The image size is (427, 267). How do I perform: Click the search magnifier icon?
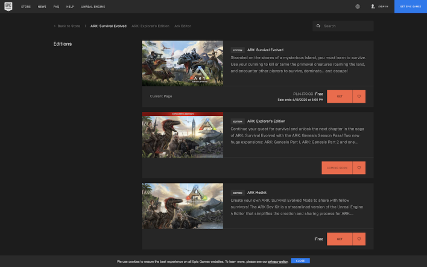click(318, 26)
